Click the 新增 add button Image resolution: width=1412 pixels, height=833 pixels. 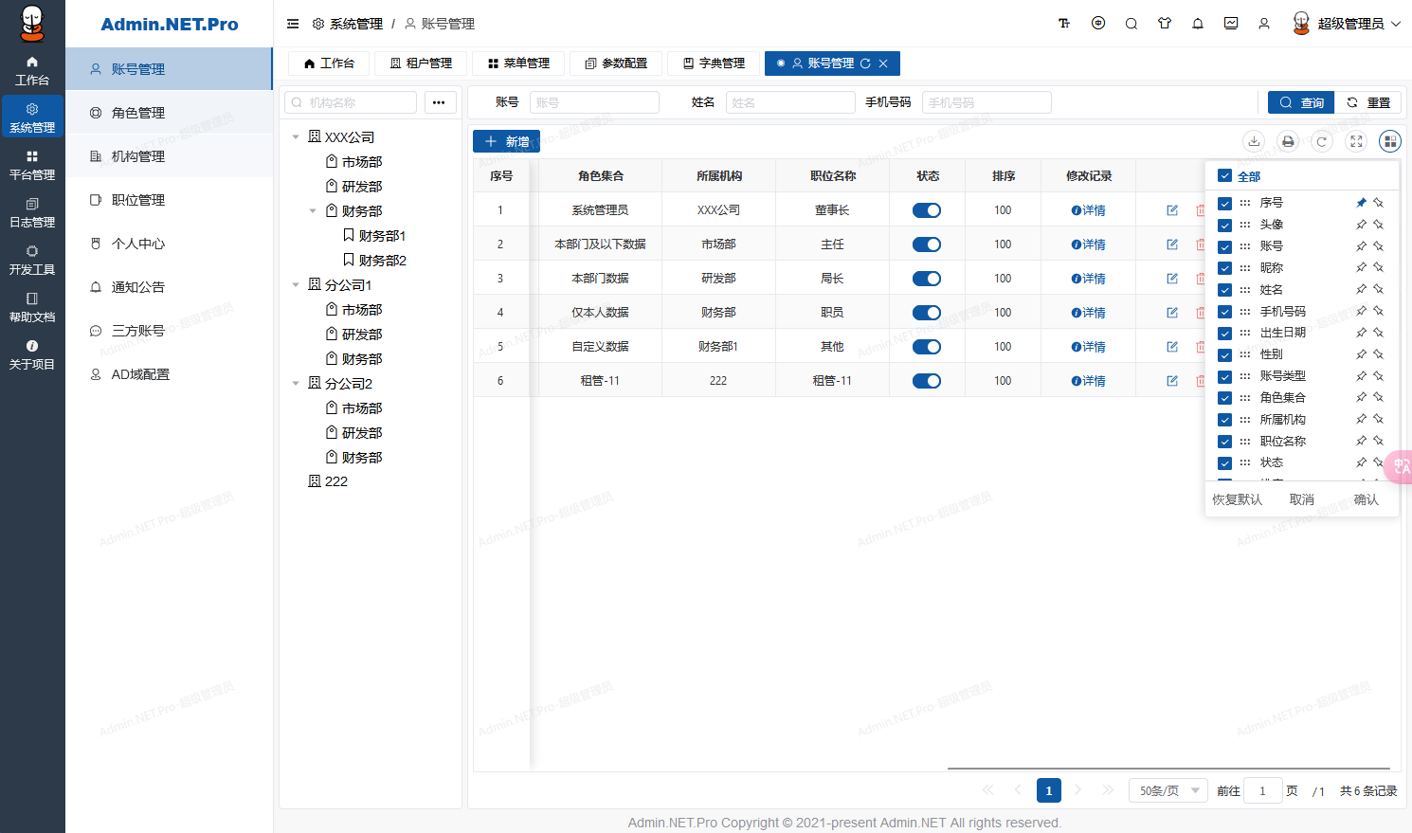pyautogui.click(x=506, y=141)
